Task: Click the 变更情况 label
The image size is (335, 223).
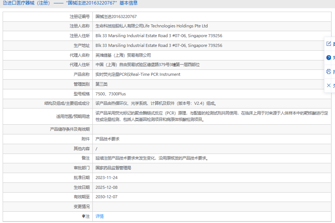Action: [x=81, y=207]
